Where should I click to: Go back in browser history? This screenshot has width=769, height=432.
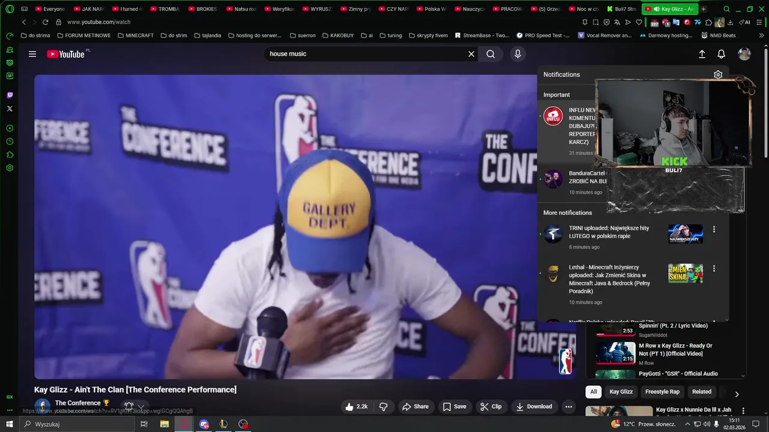[24, 22]
